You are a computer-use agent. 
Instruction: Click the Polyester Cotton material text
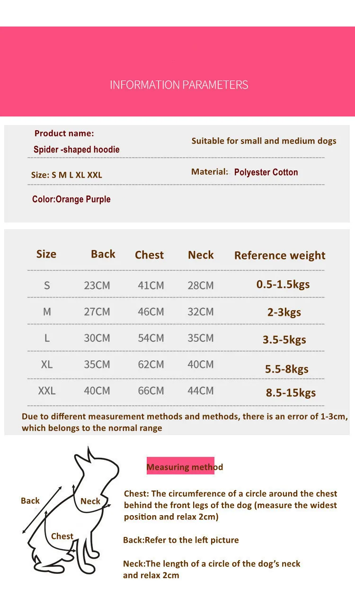[266, 172]
